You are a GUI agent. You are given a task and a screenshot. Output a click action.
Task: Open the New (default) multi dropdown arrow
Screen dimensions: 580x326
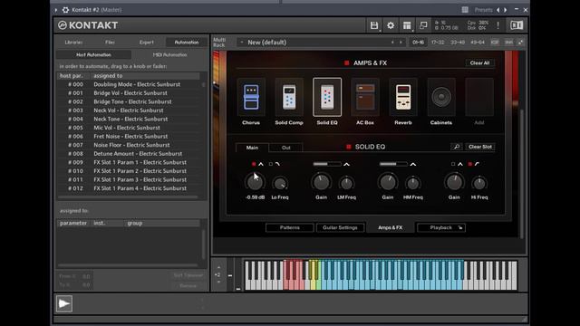242,43
